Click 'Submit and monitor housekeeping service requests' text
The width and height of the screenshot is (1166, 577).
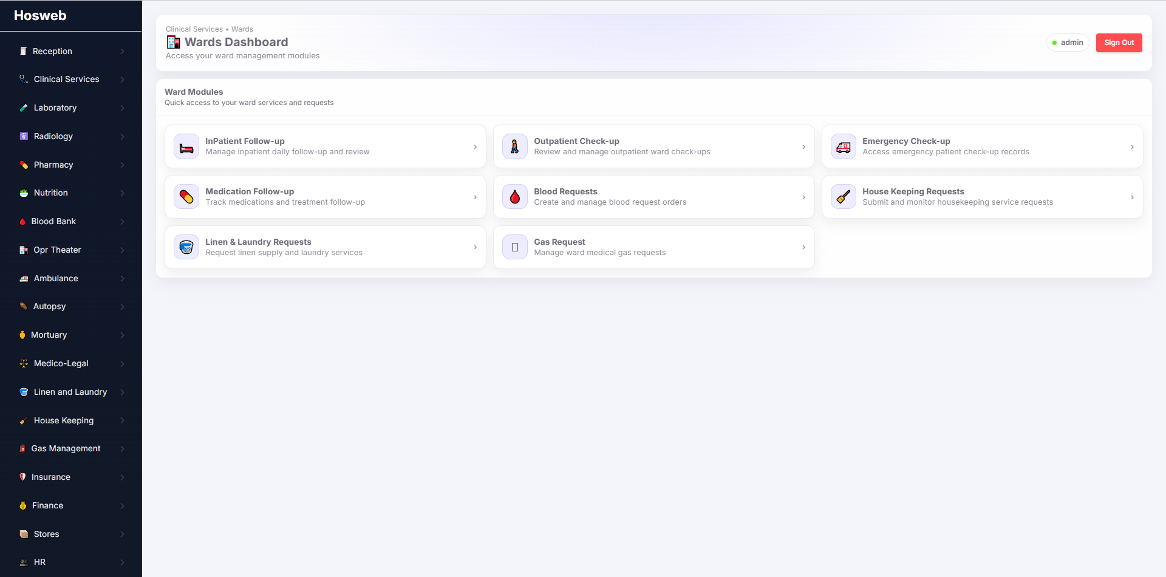pos(958,202)
